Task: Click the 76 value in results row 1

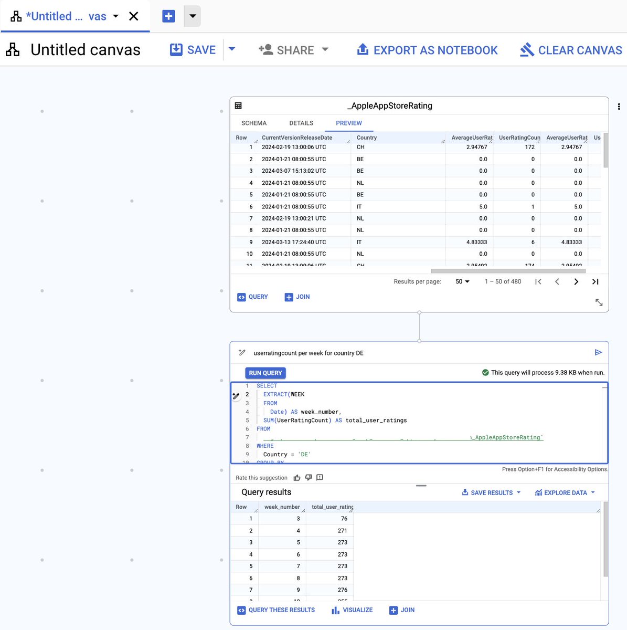Action: (x=344, y=519)
